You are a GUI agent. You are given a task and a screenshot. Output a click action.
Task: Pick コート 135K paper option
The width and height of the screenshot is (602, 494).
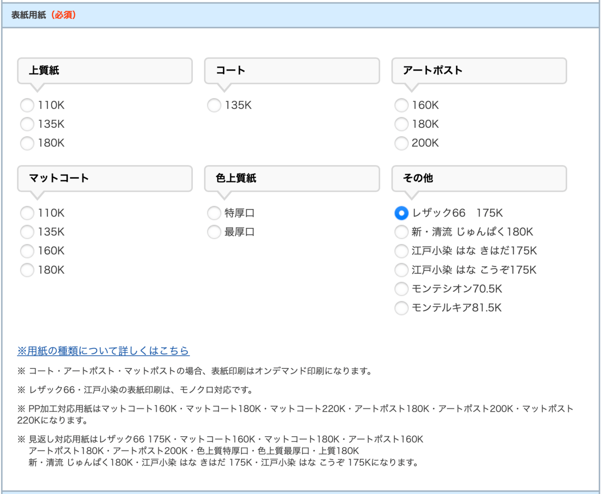[214, 105]
